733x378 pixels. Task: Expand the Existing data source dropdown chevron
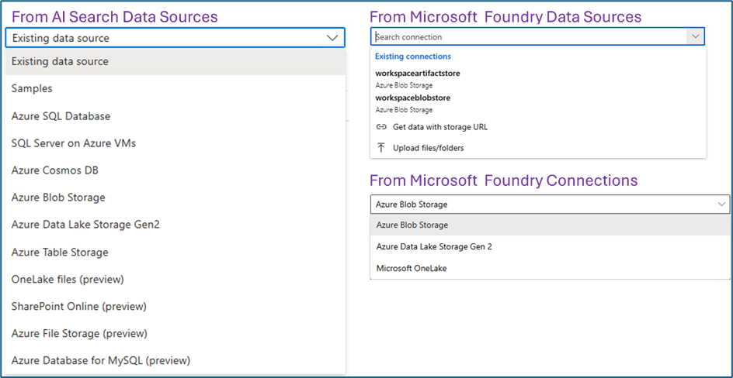[x=332, y=38]
